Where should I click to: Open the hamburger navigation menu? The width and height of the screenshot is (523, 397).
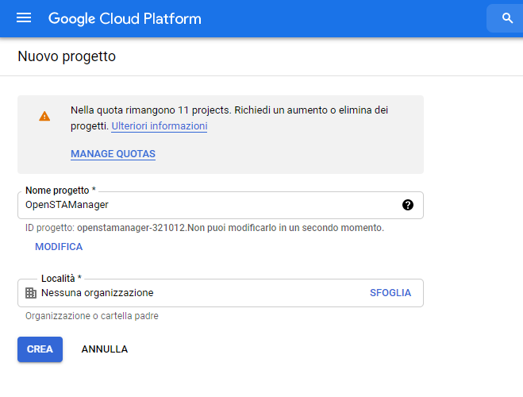(x=24, y=18)
